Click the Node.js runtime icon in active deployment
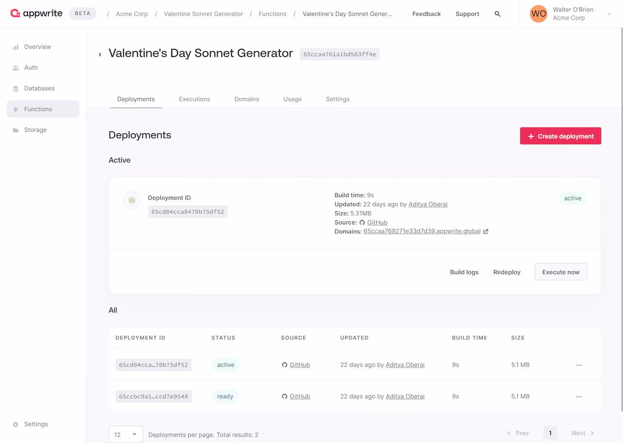Image resolution: width=623 pixels, height=443 pixels. pos(132,200)
